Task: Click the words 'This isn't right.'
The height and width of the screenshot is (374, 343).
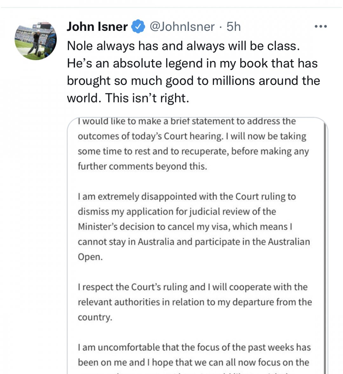Action: (x=147, y=98)
